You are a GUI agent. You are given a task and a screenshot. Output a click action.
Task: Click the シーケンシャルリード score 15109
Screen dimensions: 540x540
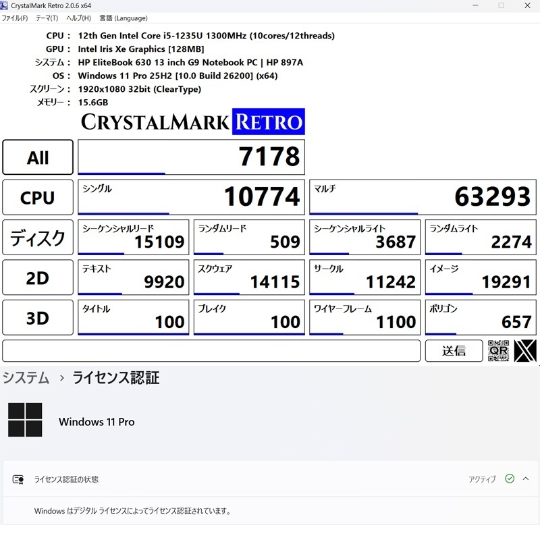[x=133, y=238]
